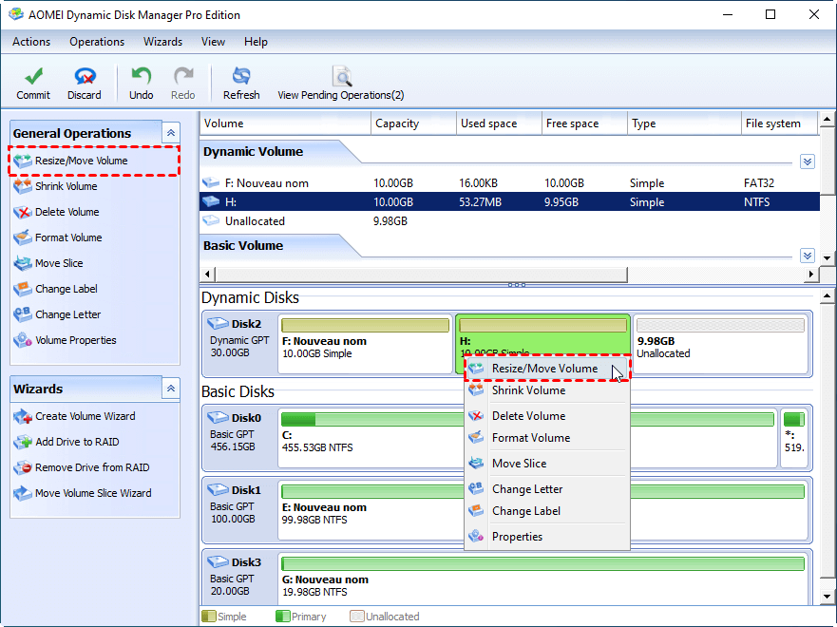The height and width of the screenshot is (627, 837).
Task: Select Change Label in the sidebar
Action: point(55,289)
